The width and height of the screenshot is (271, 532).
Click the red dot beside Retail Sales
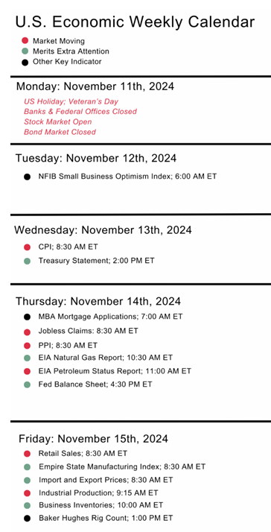[27, 454]
